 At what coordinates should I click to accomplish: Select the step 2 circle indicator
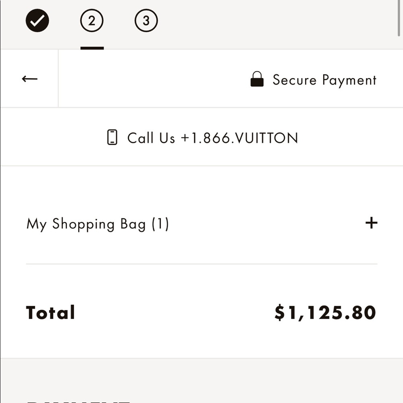[92, 21]
